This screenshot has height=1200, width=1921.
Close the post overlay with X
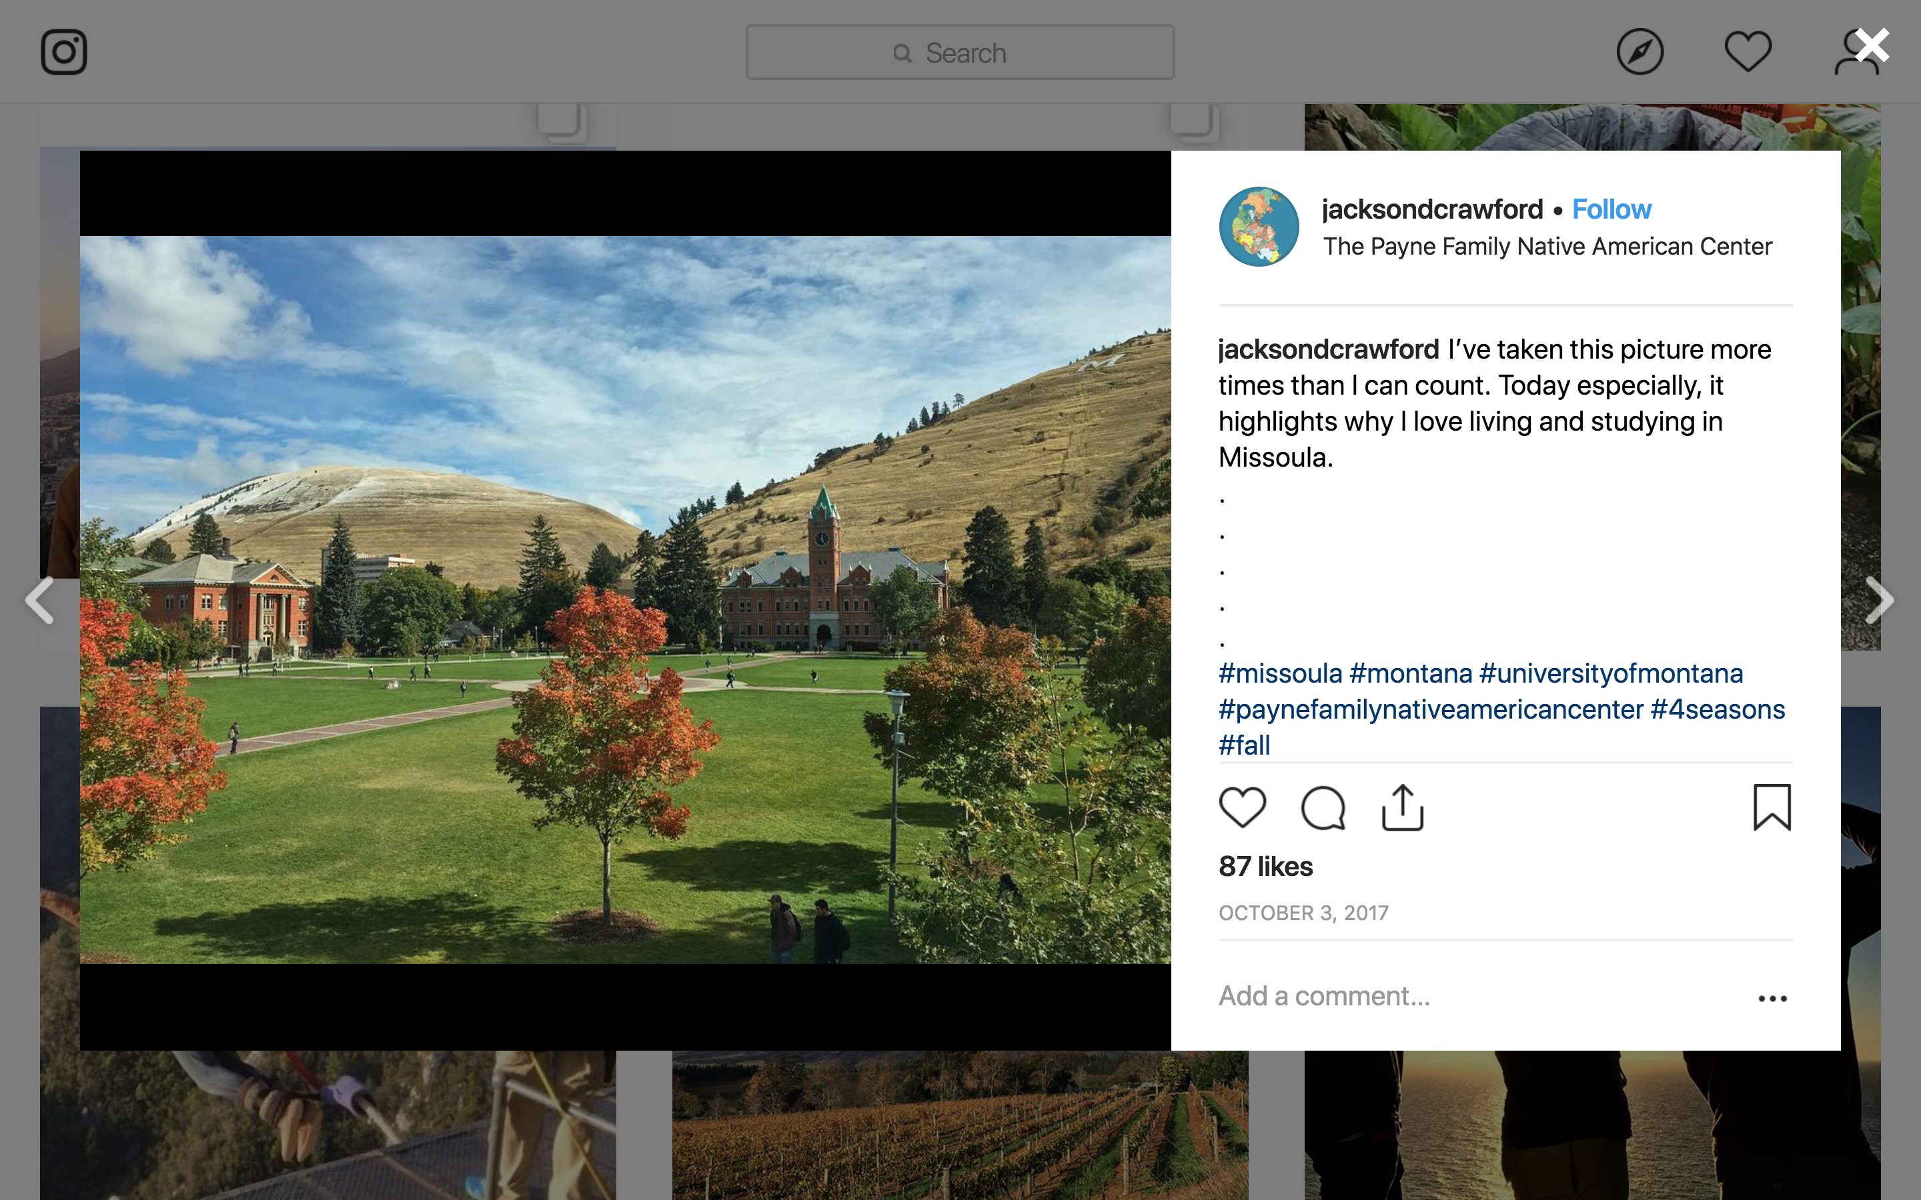click(x=1872, y=45)
